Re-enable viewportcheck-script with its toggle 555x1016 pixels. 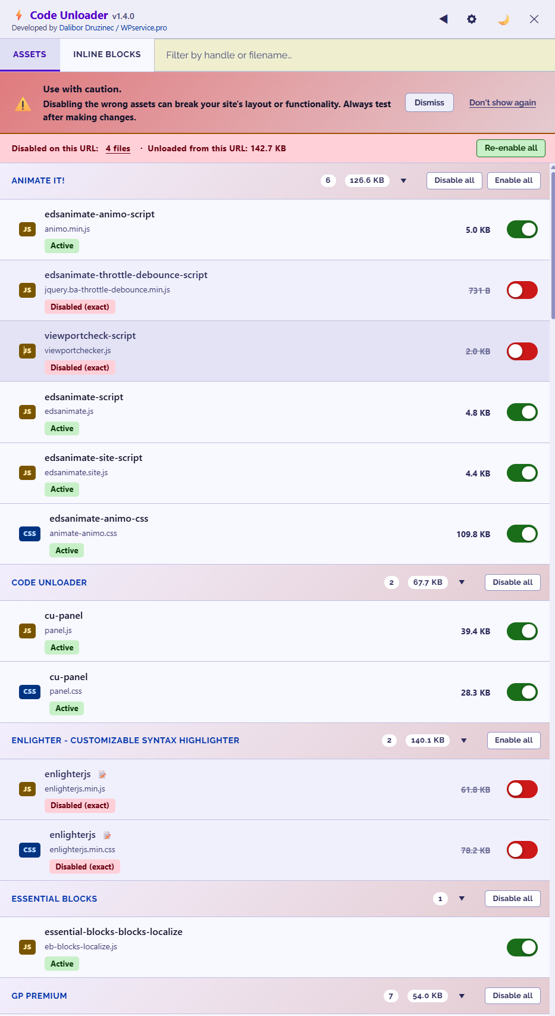[x=522, y=351]
